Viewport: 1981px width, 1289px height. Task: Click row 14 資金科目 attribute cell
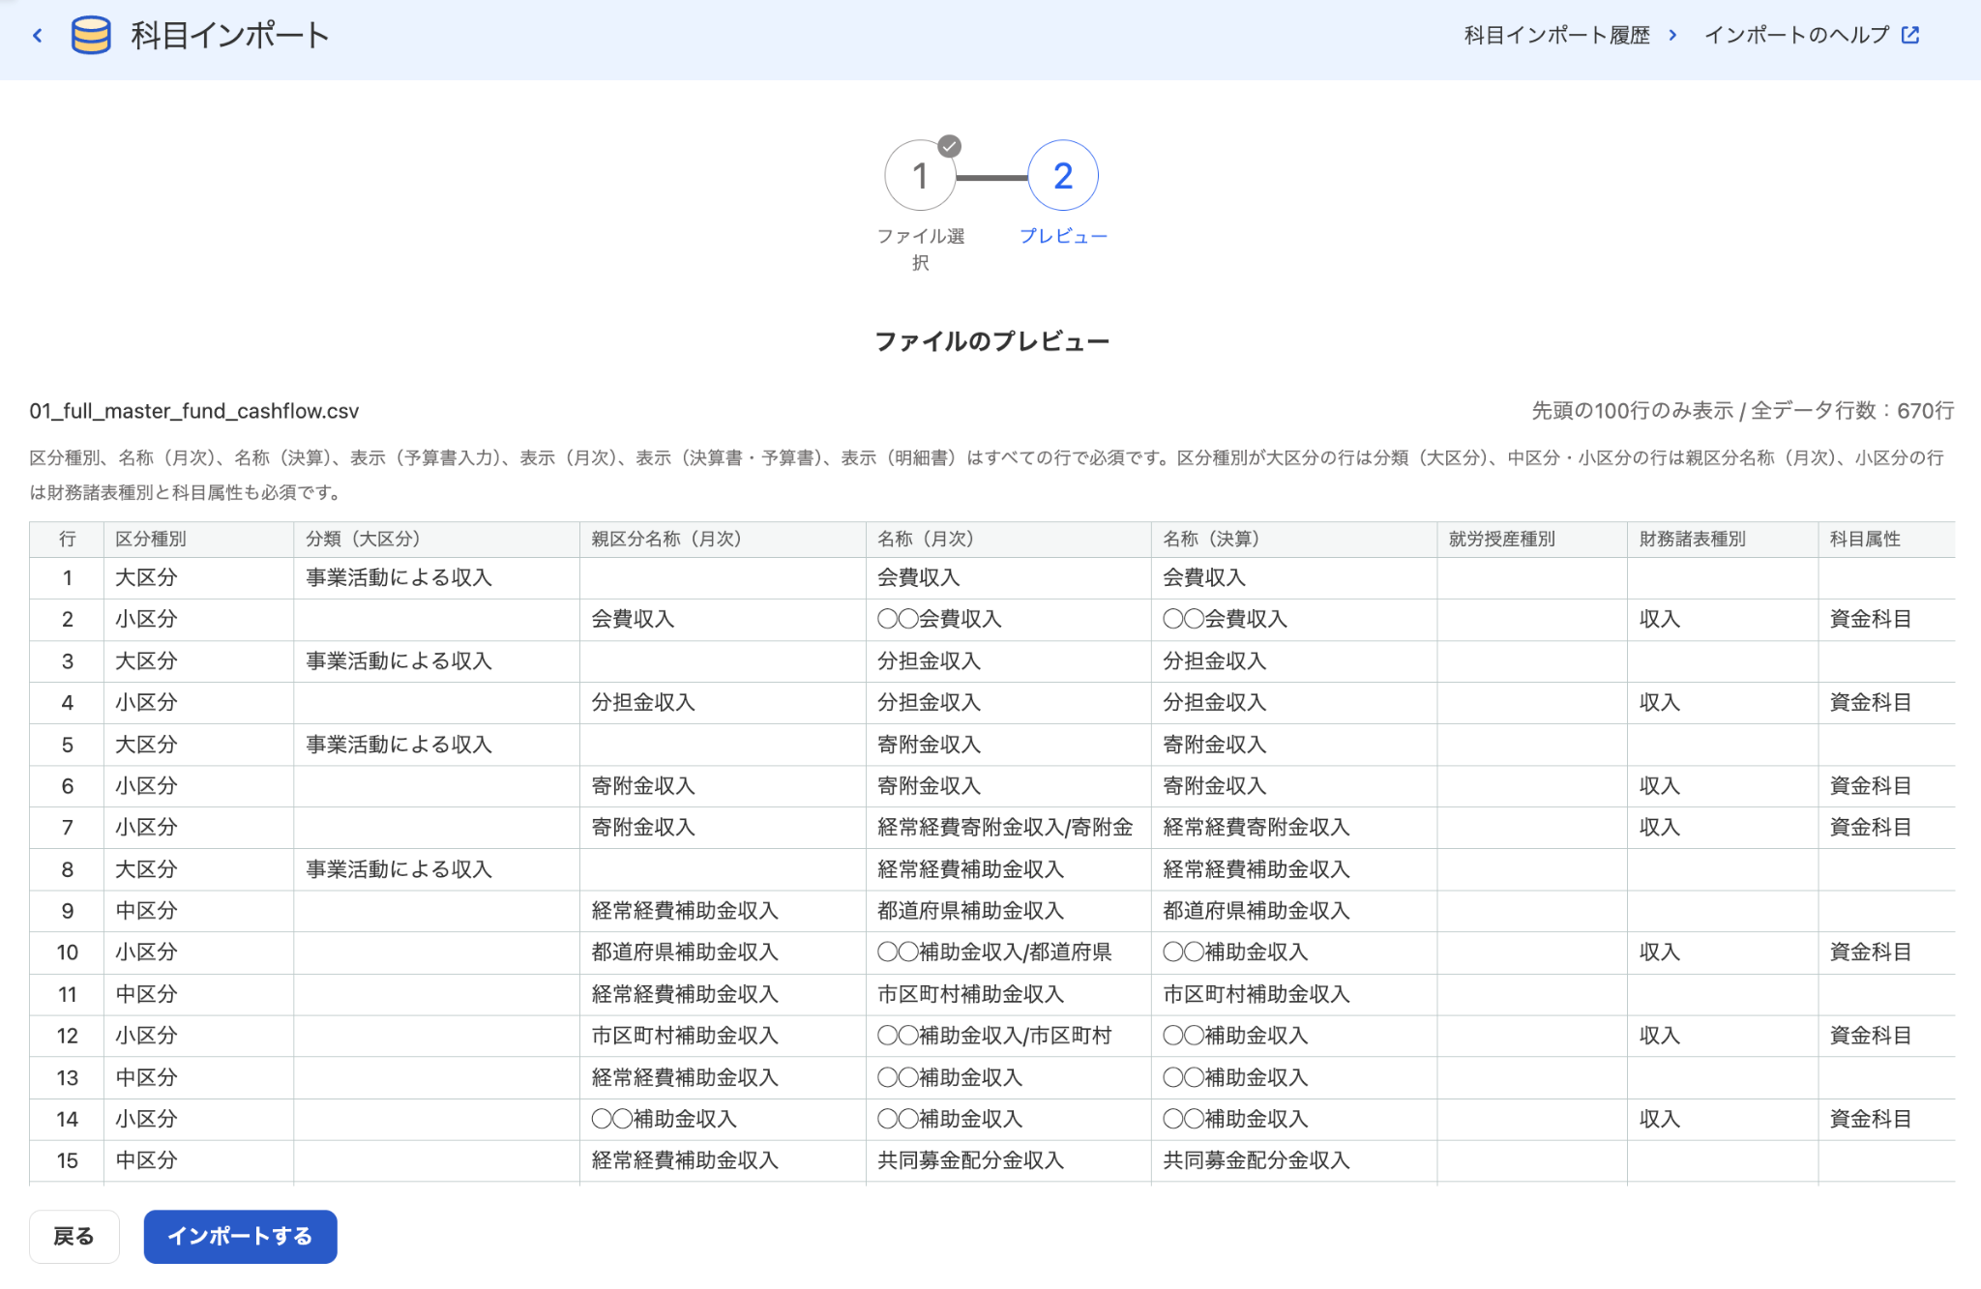click(1886, 1119)
